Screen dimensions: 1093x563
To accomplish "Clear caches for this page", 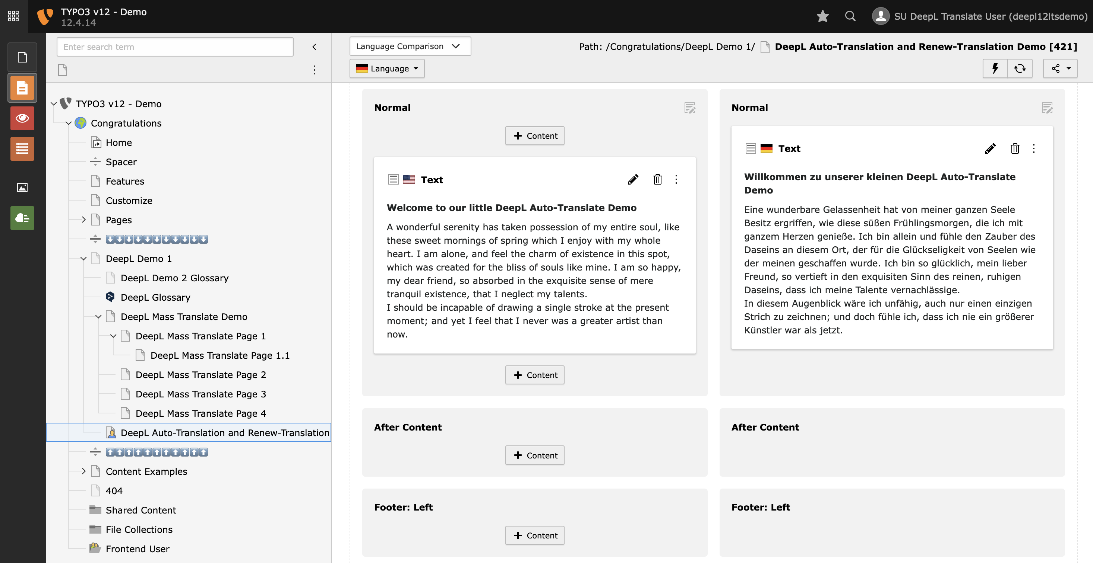I will point(995,68).
